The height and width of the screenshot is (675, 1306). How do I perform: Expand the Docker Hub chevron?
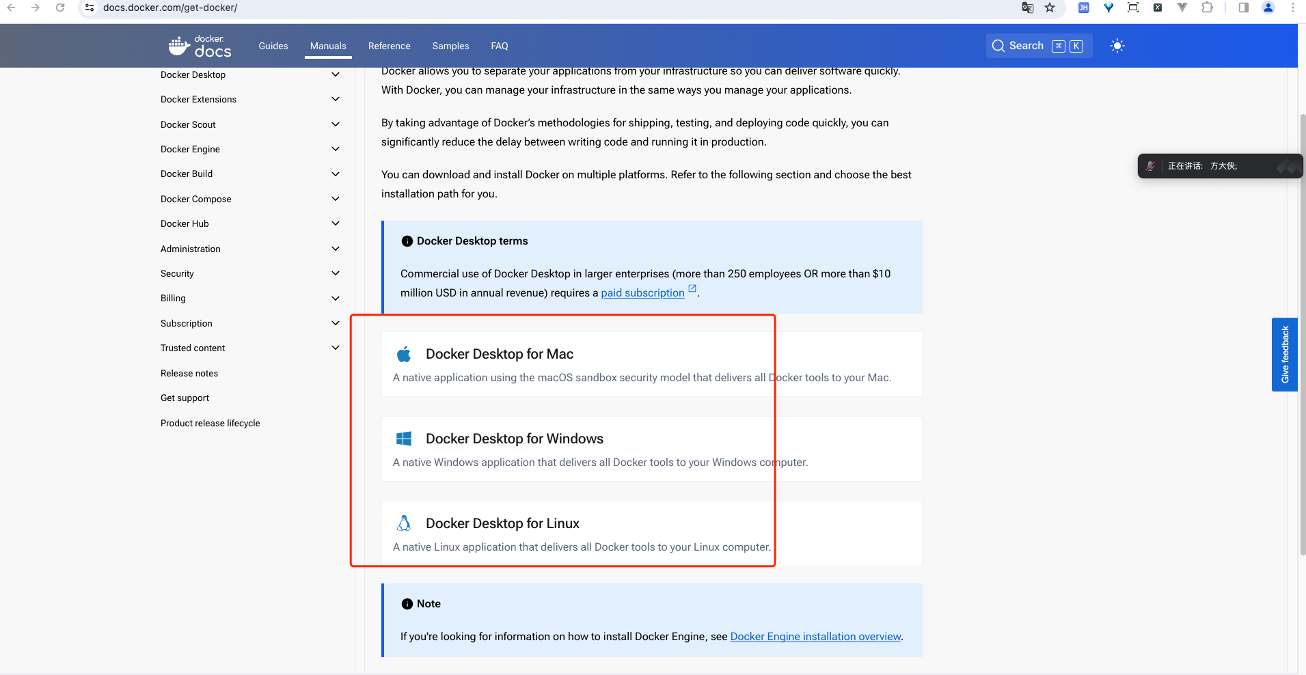(336, 223)
